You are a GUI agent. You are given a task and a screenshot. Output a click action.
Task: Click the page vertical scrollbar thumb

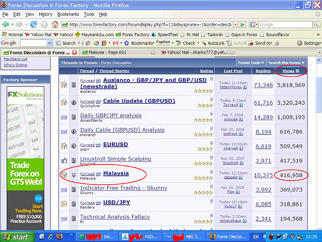pos(318,94)
